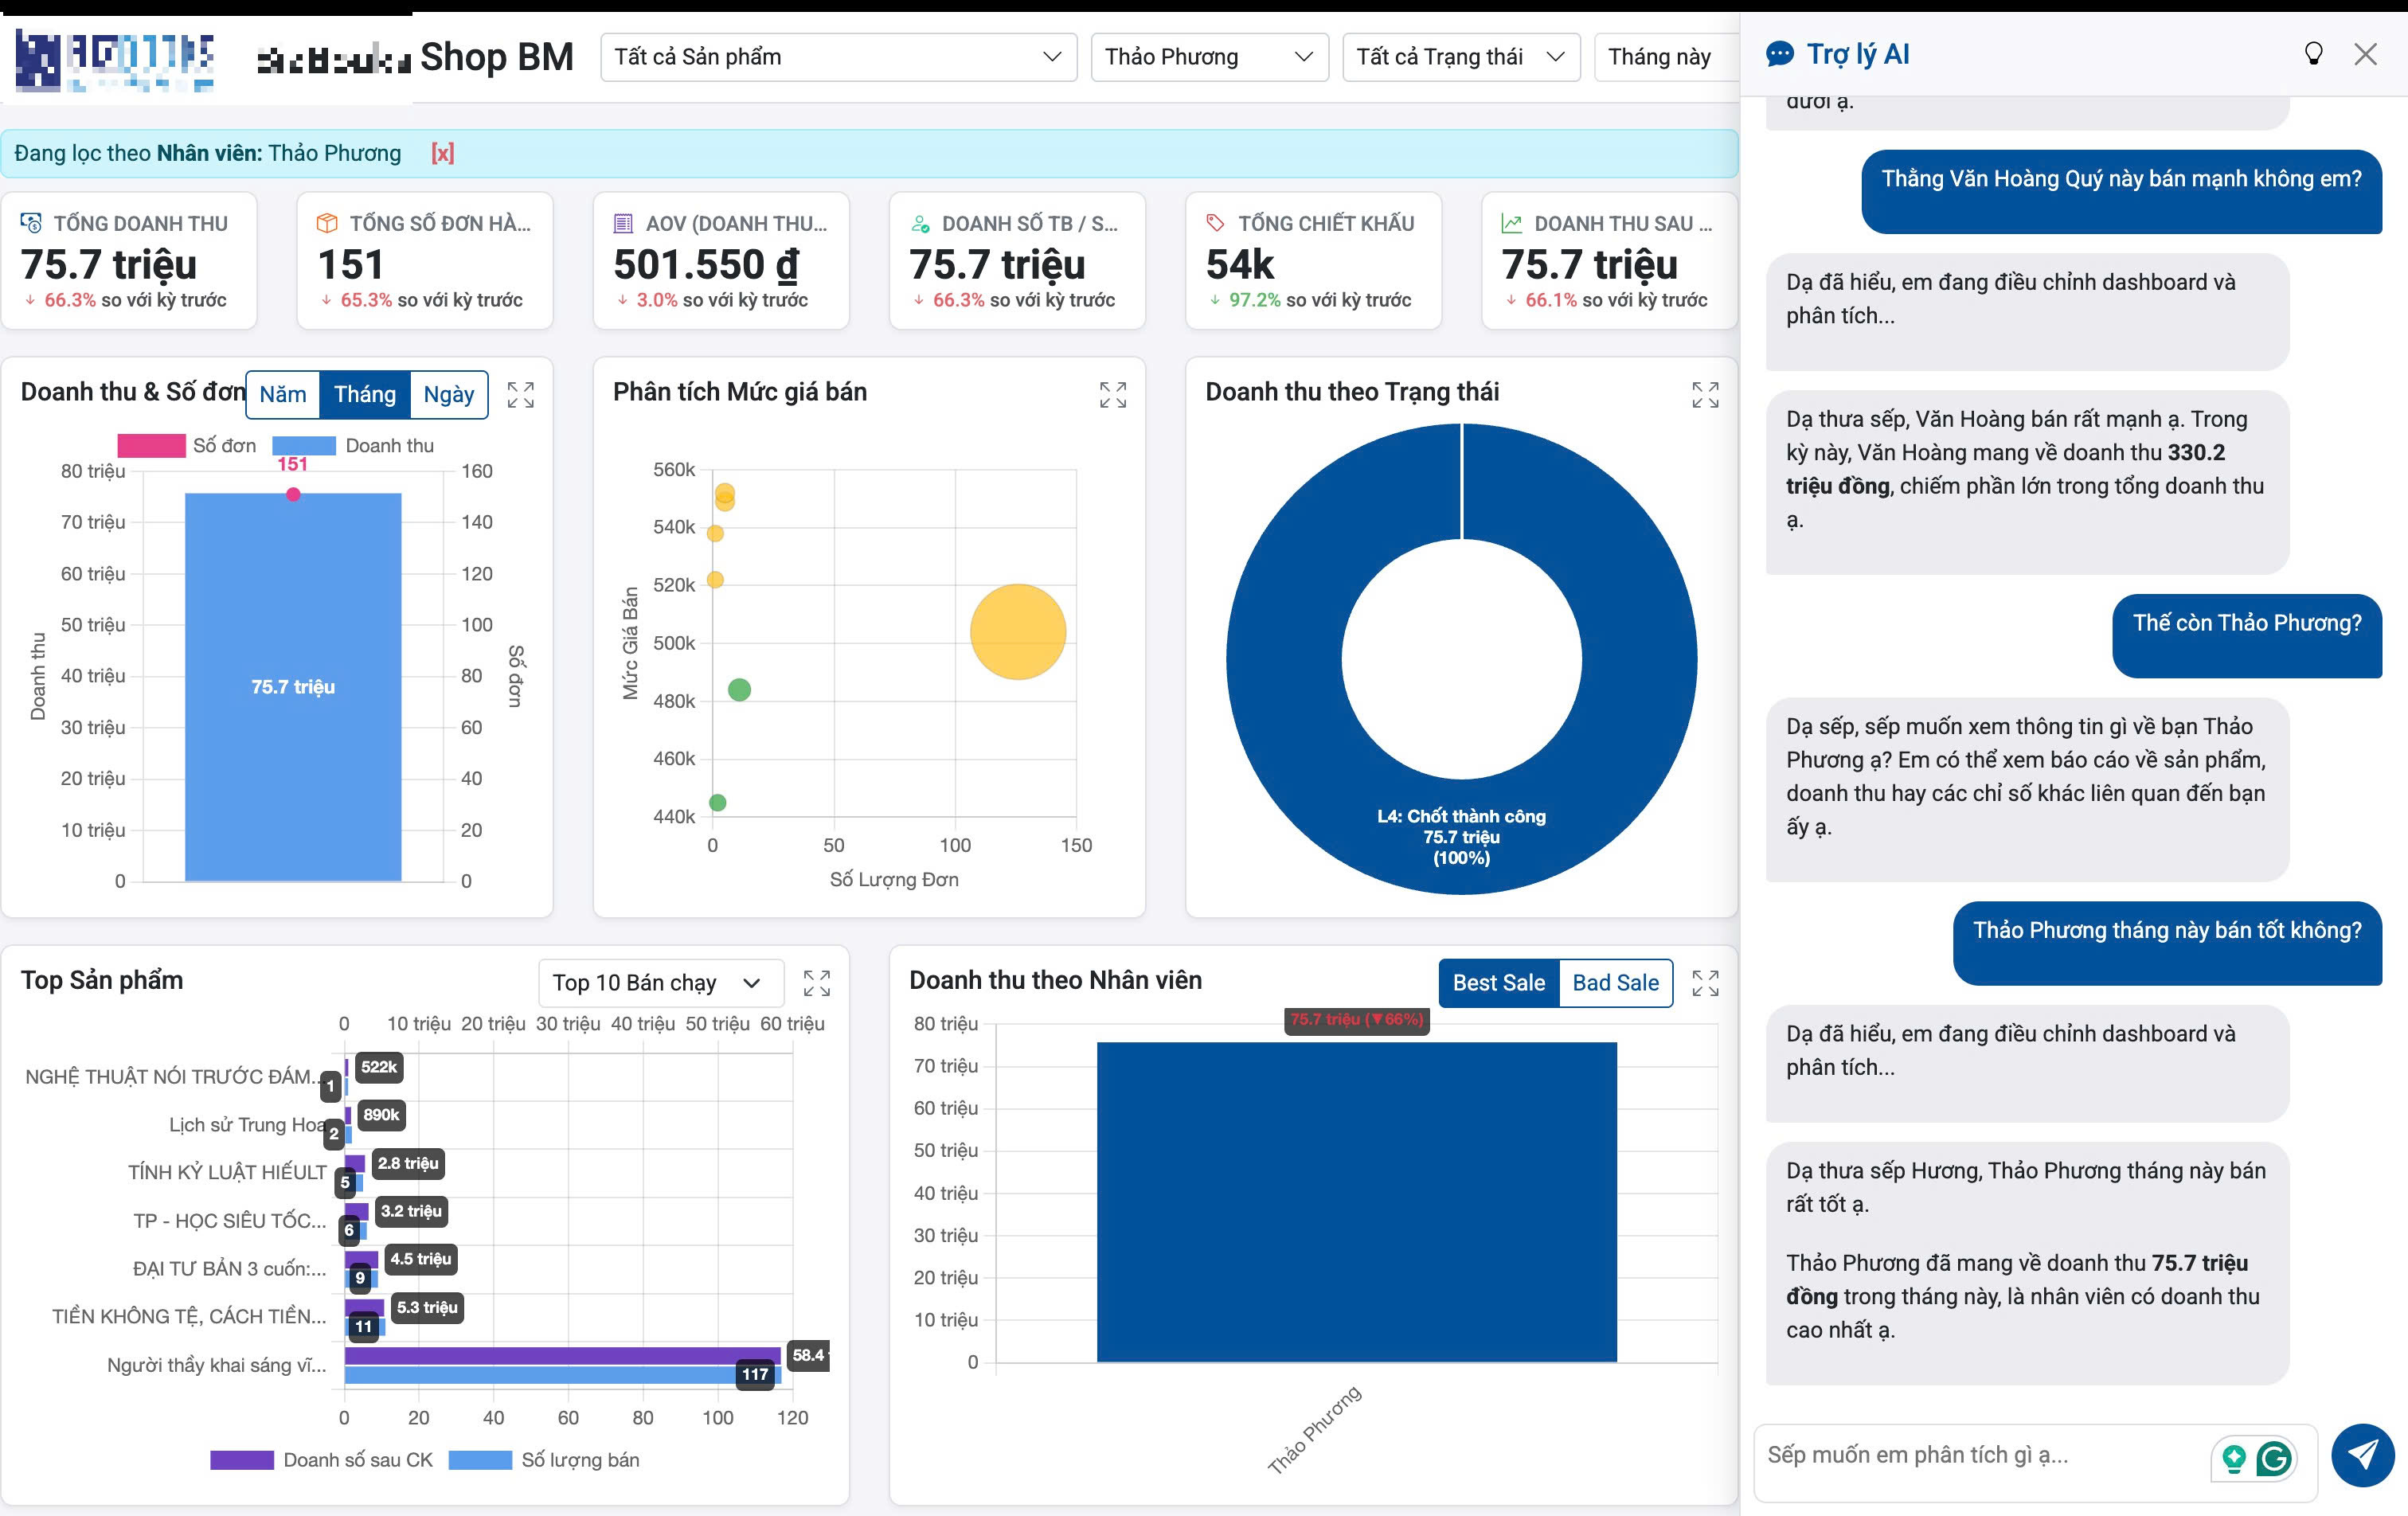Expand Doanh thu theo Trạng thái chart
The width and height of the screenshot is (2408, 1516).
tap(1704, 394)
